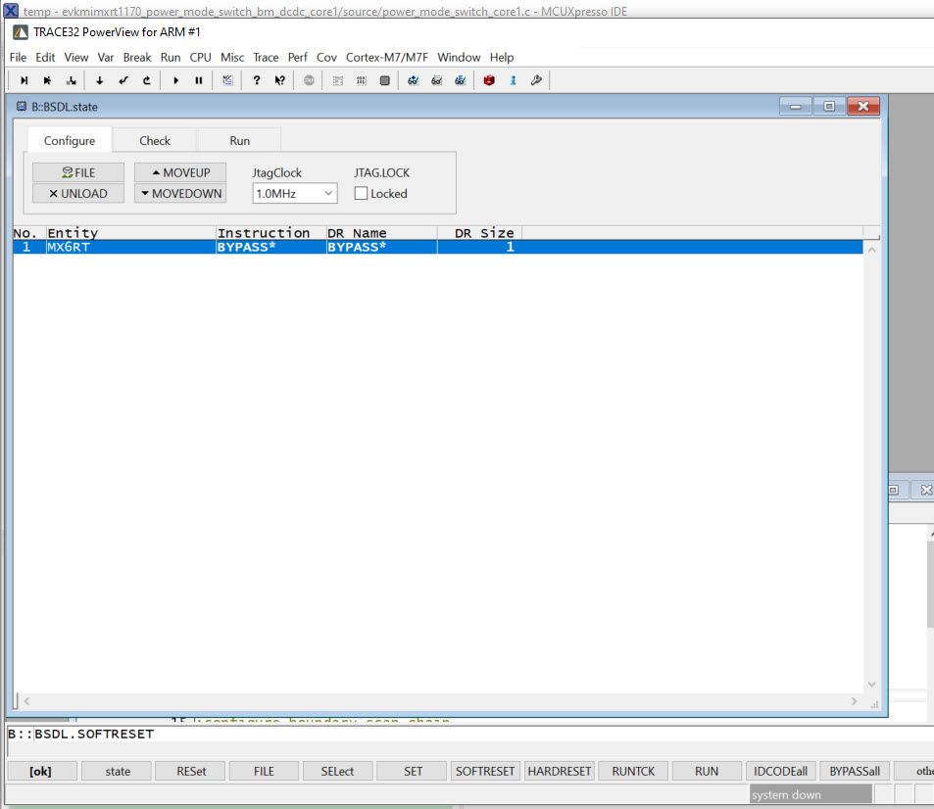934x809 pixels.
Task: Open help via the question mark icon
Action: [256, 80]
